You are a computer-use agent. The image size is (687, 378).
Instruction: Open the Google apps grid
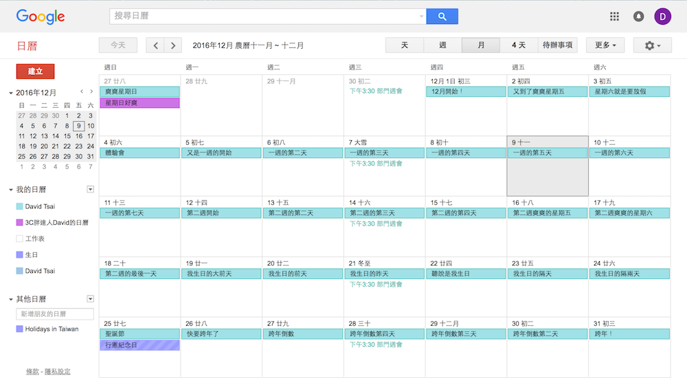[x=614, y=16]
